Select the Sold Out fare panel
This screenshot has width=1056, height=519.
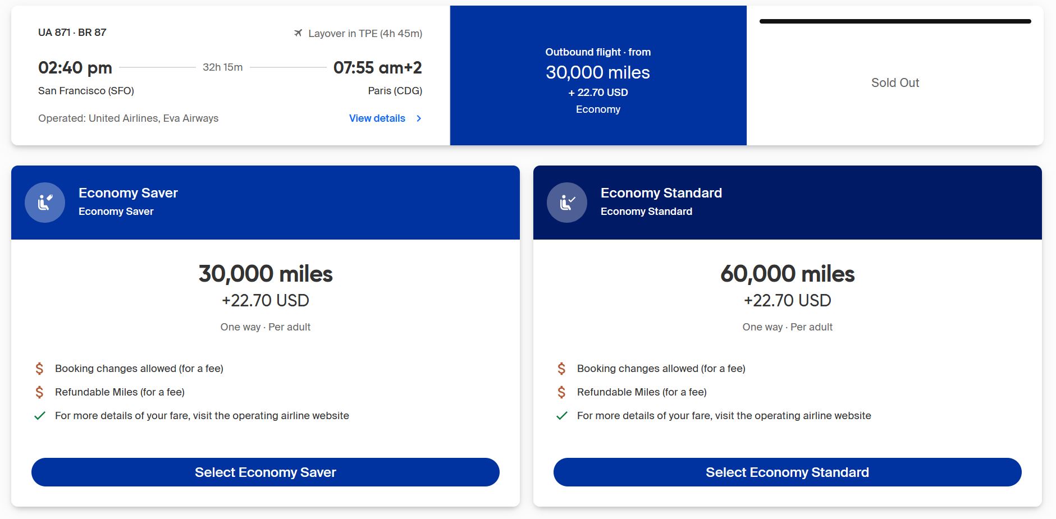(x=895, y=83)
